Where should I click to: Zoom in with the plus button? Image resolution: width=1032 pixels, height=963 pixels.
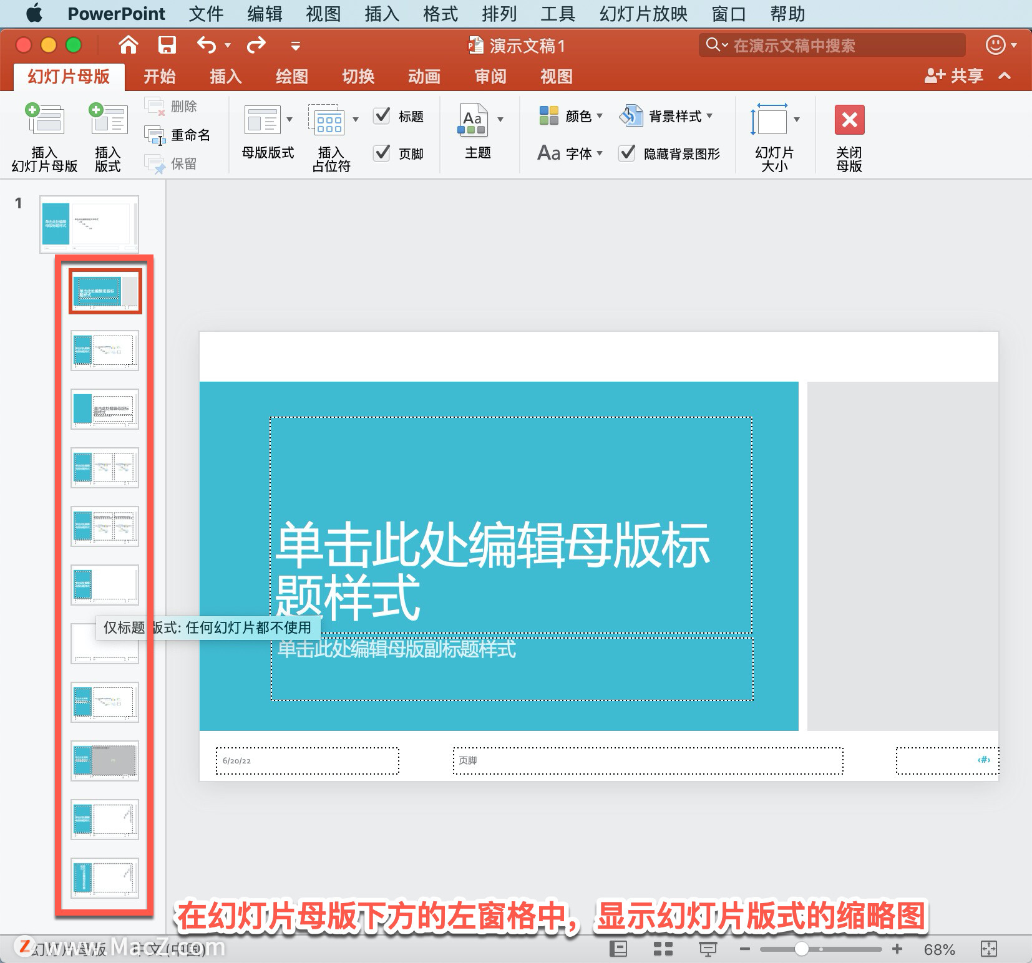pyautogui.click(x=897, y=949)
